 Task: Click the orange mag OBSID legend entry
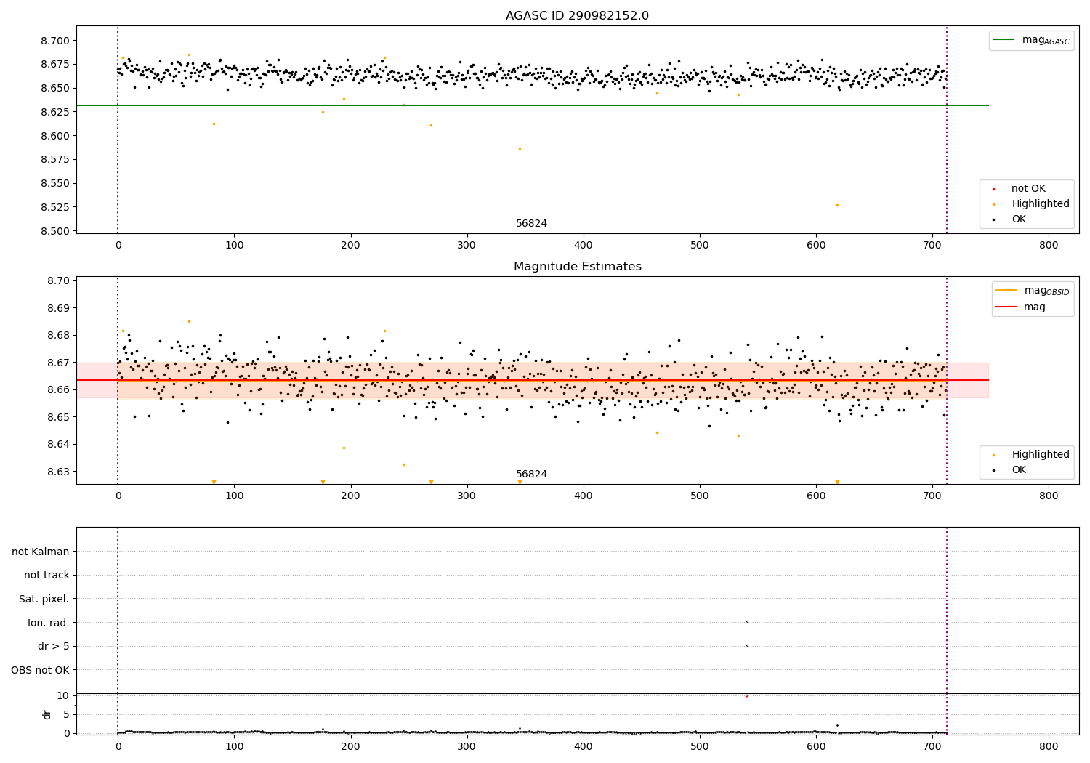pos(1033,291)
